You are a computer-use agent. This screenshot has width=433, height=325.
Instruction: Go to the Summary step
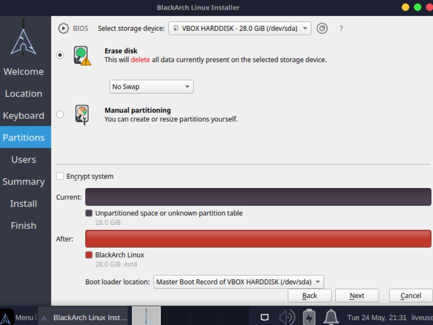pyautogui.click(x=24, y=181)
